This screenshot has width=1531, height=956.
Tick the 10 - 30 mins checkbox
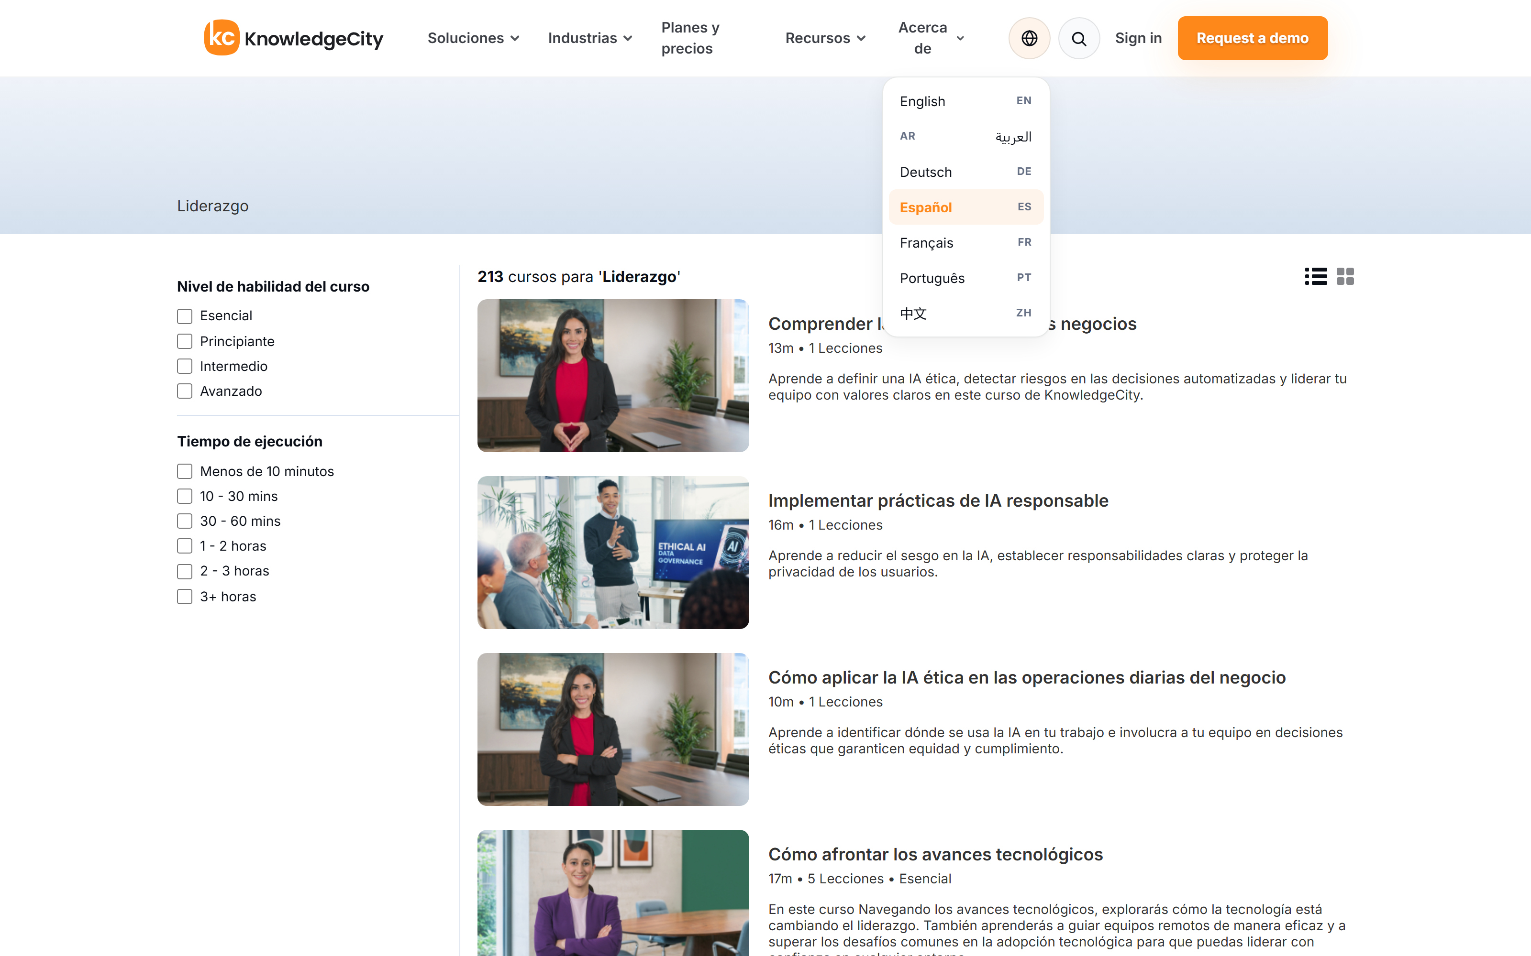pyautogui.click(x=185, y=496)
